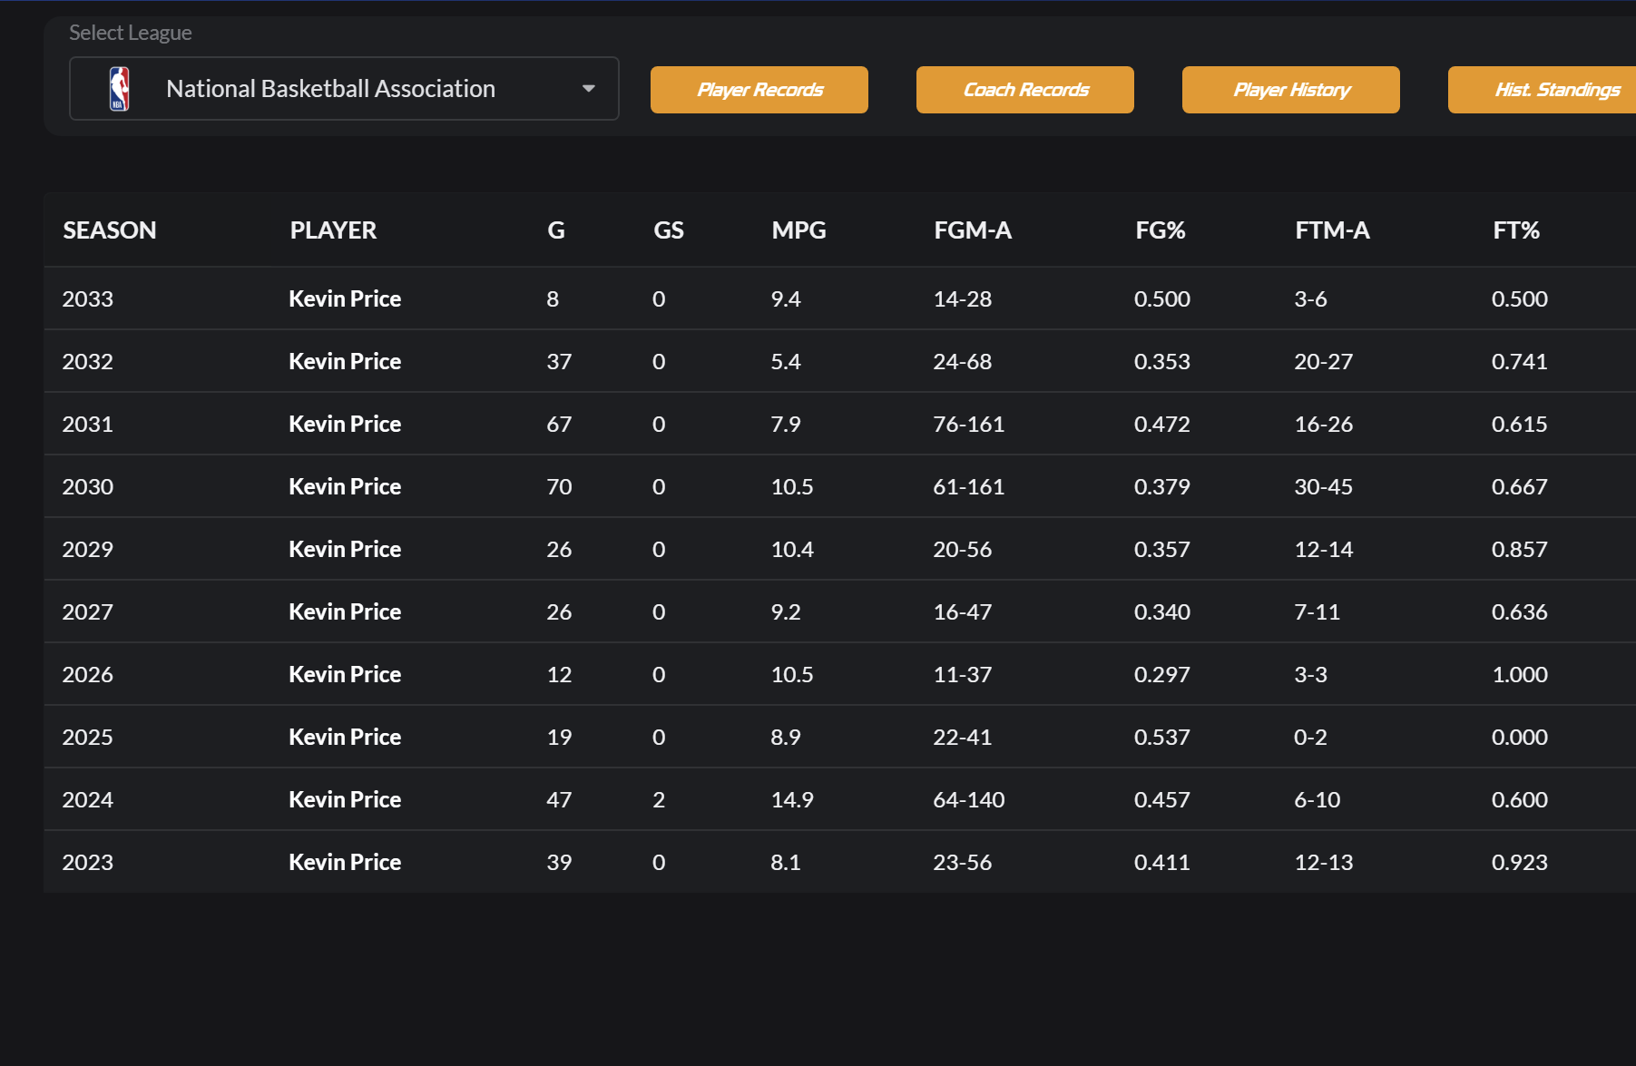This screenshot has height=1066, width=1636.
Task: Open Kevin Price link in 2030 row
Action: [x=345, y=487]
